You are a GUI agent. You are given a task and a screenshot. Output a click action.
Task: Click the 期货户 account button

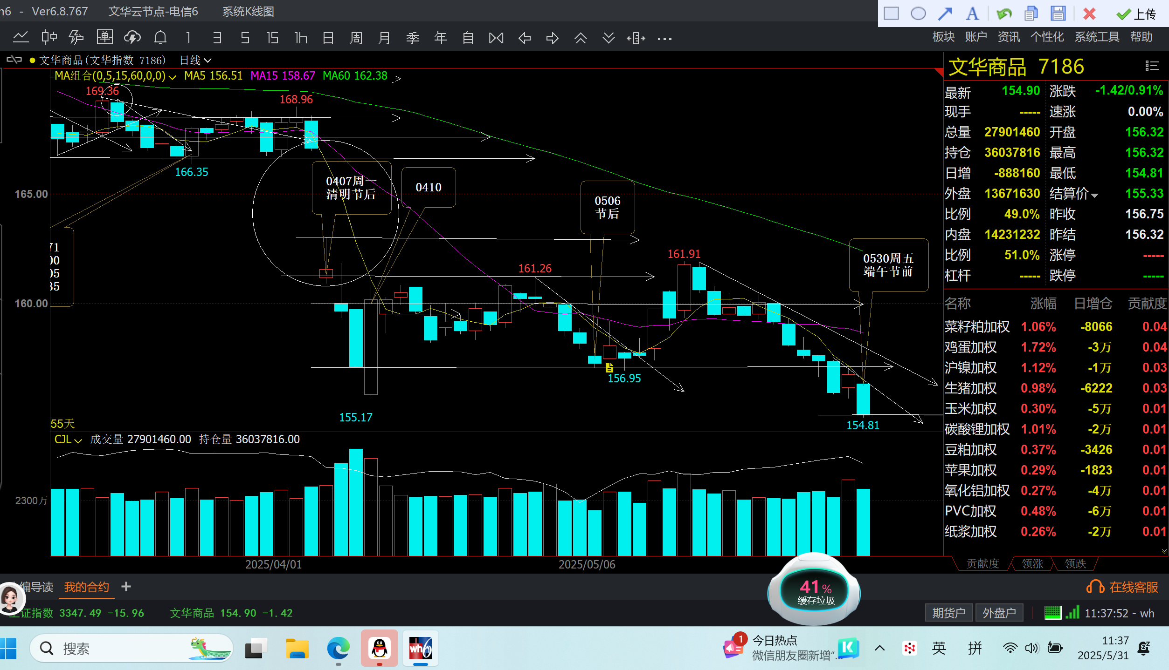tap(948, 613)
